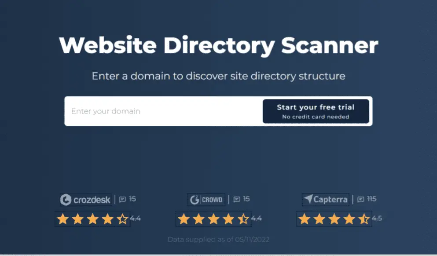437x256 pixels.
Task: Open the Crozdesk logo badge
Action: 85,200
